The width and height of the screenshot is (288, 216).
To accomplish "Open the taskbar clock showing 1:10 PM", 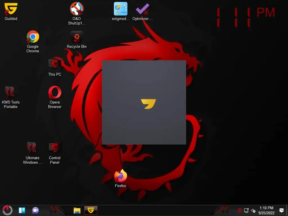I will pyautogui.click(x=266, y=210).
